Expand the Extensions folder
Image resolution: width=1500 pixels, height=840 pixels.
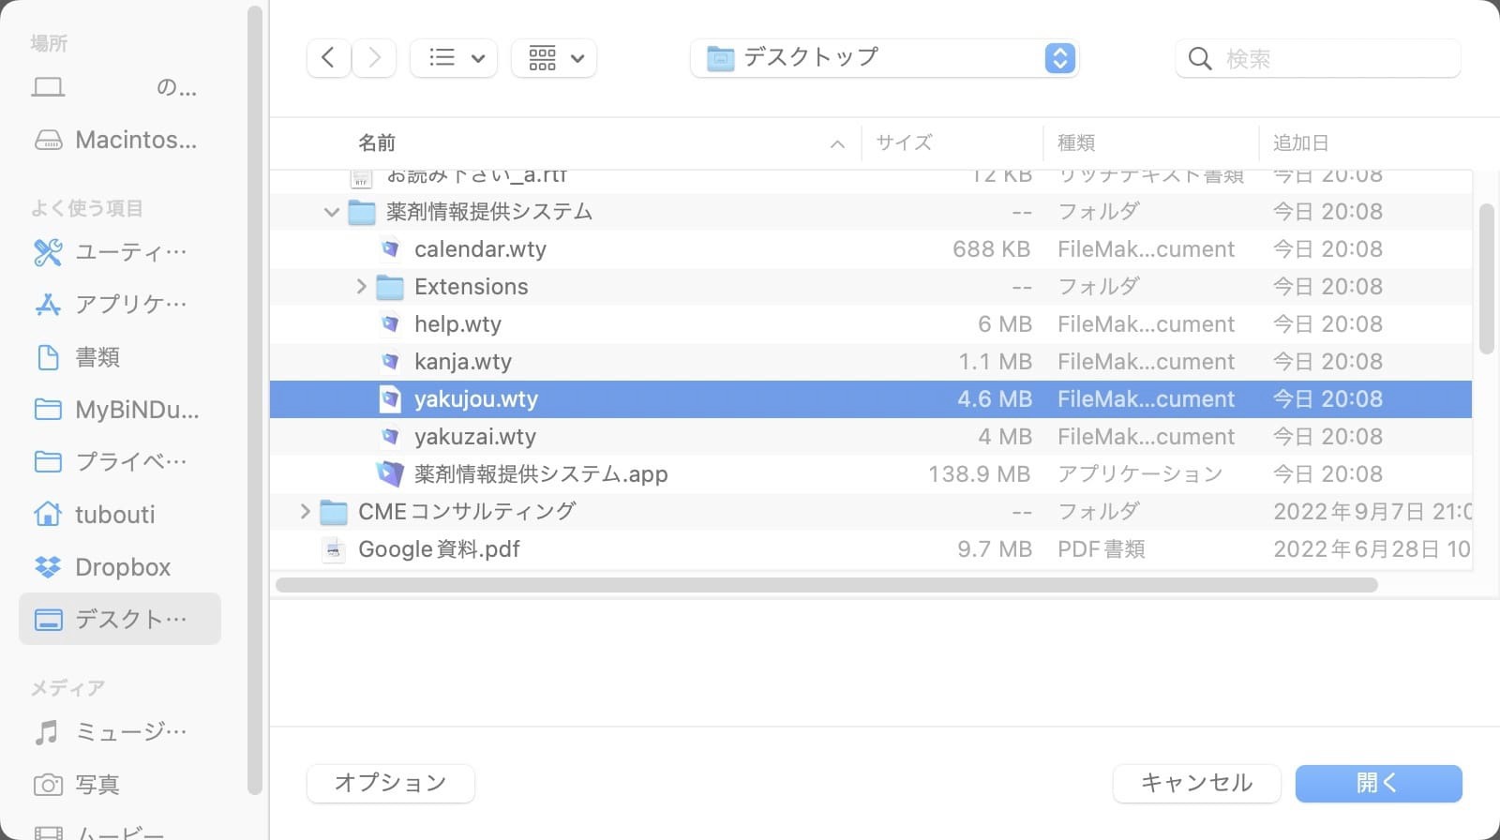click(x=361, y=287)
